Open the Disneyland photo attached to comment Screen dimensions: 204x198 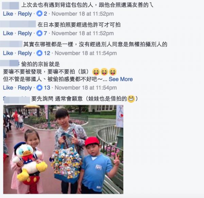pos(63,149)
